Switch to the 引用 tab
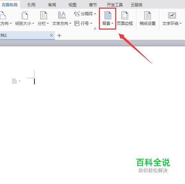Image resolution: width=185 pixels, height=184 pixels. coord(31,5)
